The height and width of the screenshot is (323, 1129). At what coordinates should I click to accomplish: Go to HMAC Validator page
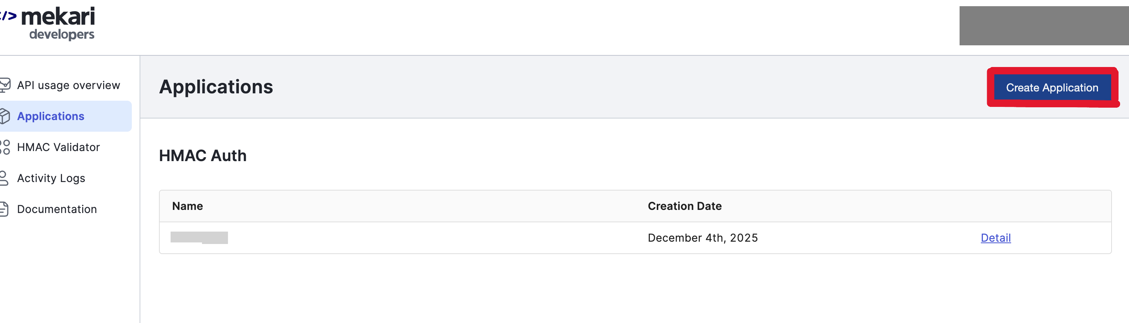click(58, 147)
